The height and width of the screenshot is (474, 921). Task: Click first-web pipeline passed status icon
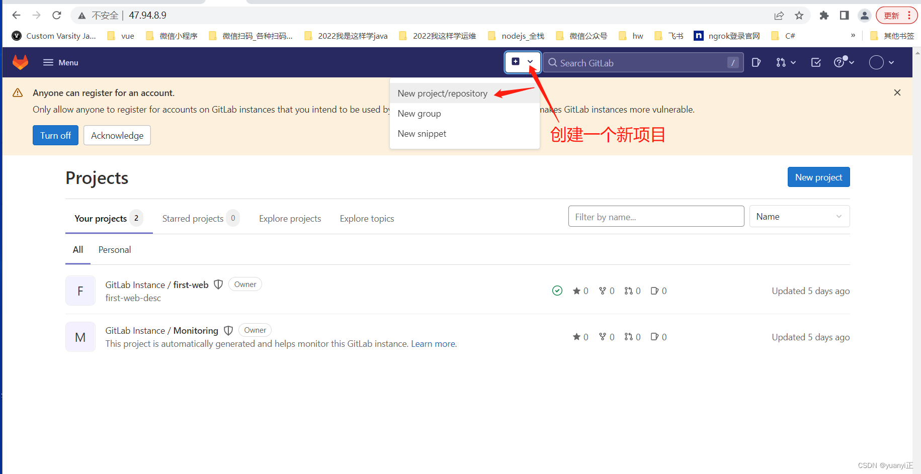coord(557,291)
